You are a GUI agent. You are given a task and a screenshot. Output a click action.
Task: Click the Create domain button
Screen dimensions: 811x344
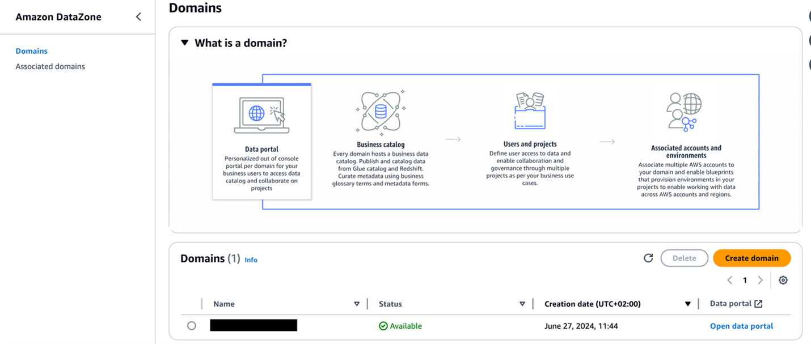coord(751,258)
